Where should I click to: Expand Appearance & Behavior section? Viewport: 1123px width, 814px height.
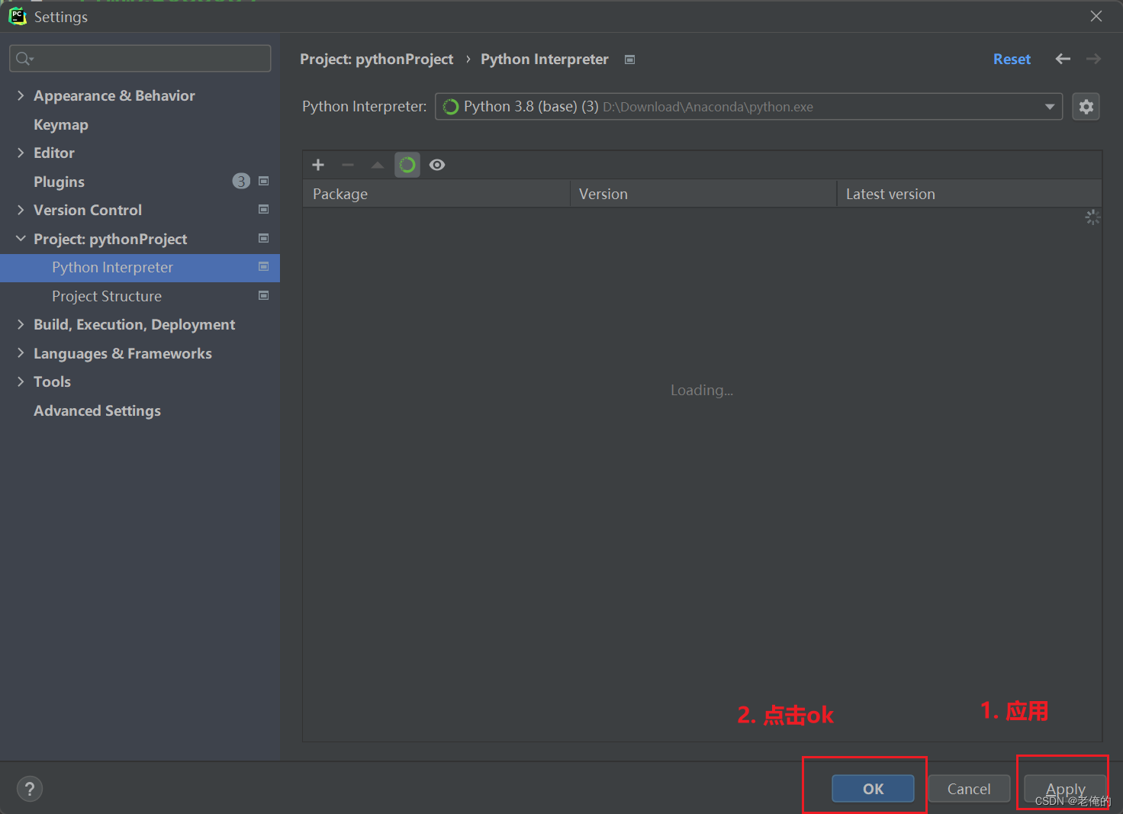click(21, 95)
